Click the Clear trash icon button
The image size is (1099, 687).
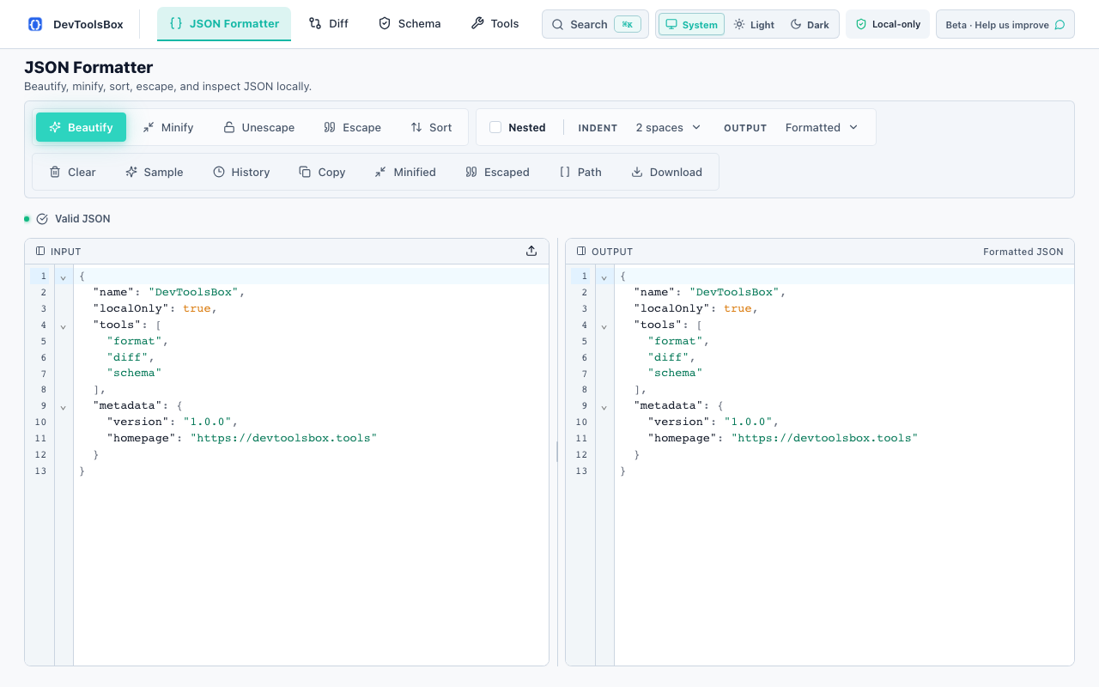tap(73, 172)
